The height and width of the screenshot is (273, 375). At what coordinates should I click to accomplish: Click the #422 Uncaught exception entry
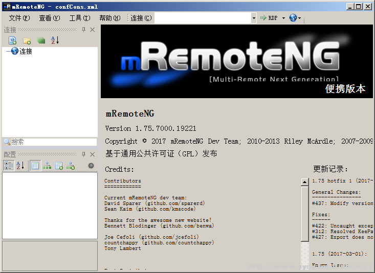pos(342,225)
